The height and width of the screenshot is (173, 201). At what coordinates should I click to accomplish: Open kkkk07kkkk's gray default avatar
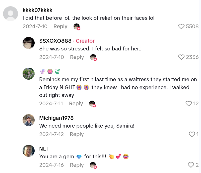click(11, 14)
